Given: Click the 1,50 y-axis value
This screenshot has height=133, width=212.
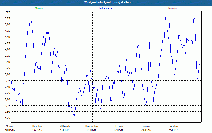Looking at the screenshot, I should pos(8,112).
